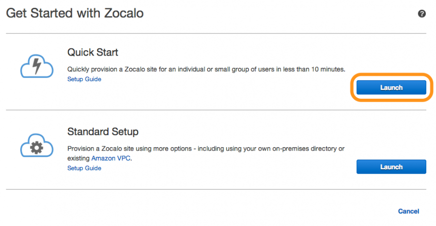Open help via the question mark icon

click(x=421, y=14)
